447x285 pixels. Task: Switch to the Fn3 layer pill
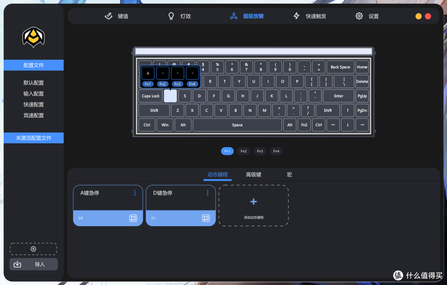tap(260, 151)
